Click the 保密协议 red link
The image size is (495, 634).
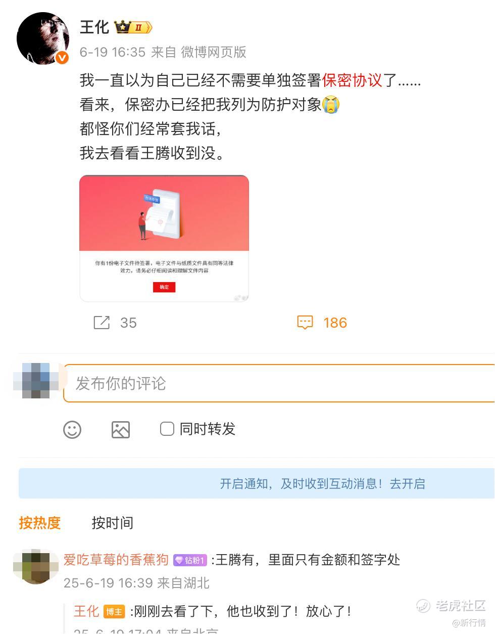352,80
